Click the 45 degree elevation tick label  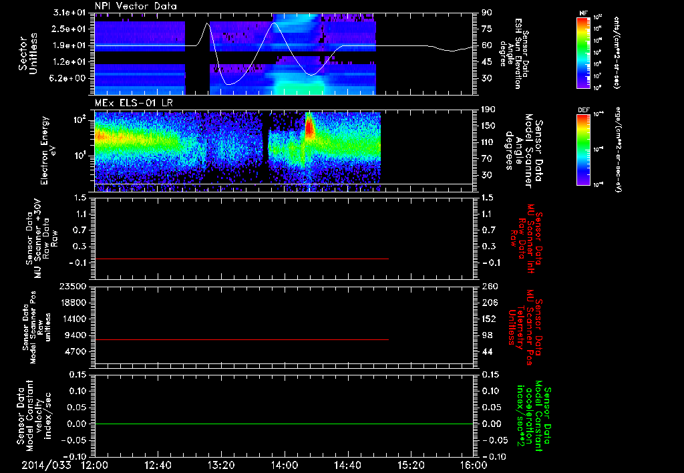pyautogui.click(x=487, y=62)
